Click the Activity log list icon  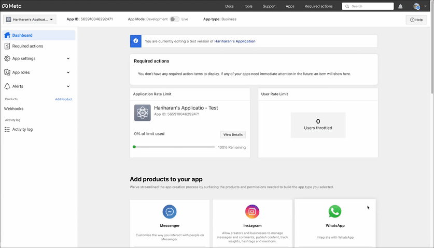pos(7,129)
